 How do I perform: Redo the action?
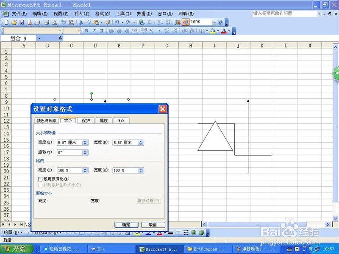click(x=128, y=22)
